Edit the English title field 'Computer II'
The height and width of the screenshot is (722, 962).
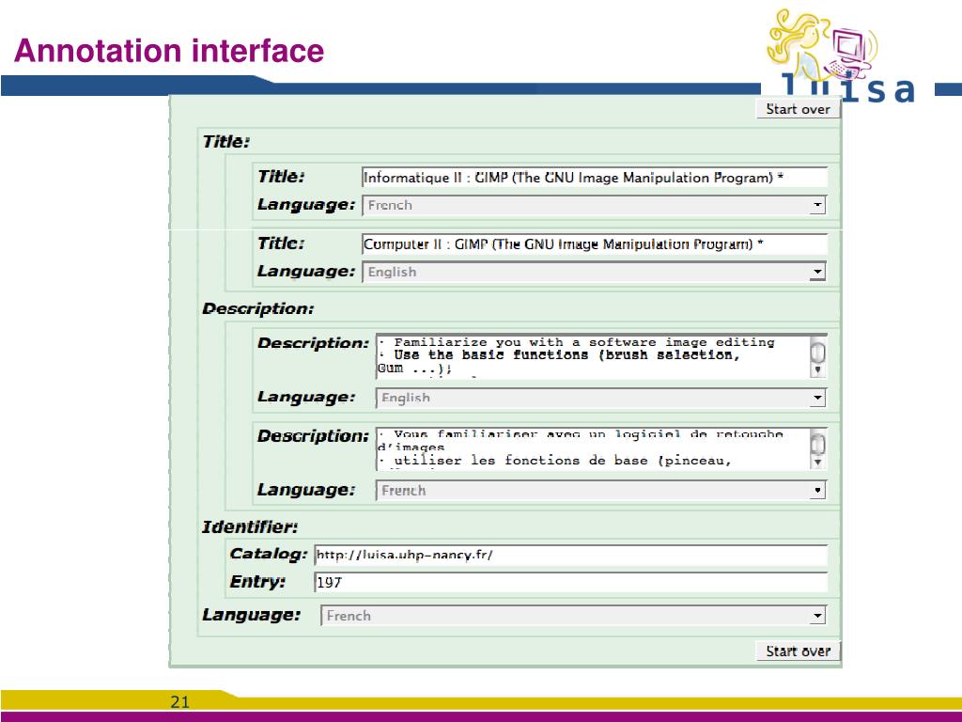[x=594, y=243]
